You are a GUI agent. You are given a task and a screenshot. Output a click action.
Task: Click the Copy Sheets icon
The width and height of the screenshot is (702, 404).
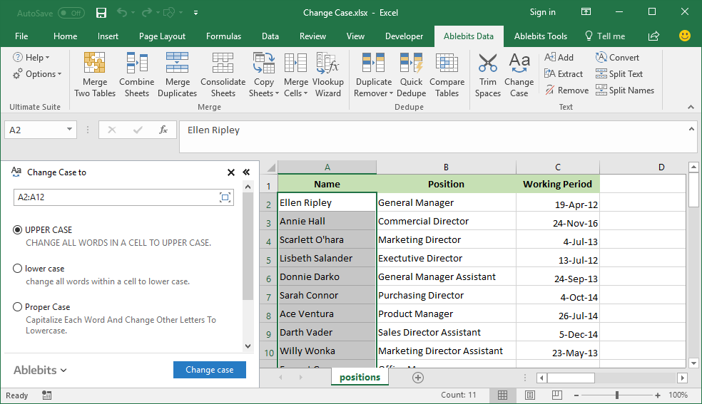(x=264, y=63)
